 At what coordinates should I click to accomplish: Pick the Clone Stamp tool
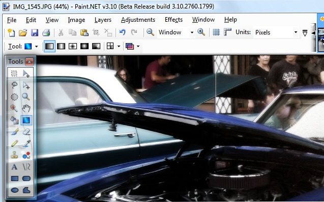point(14,155)
